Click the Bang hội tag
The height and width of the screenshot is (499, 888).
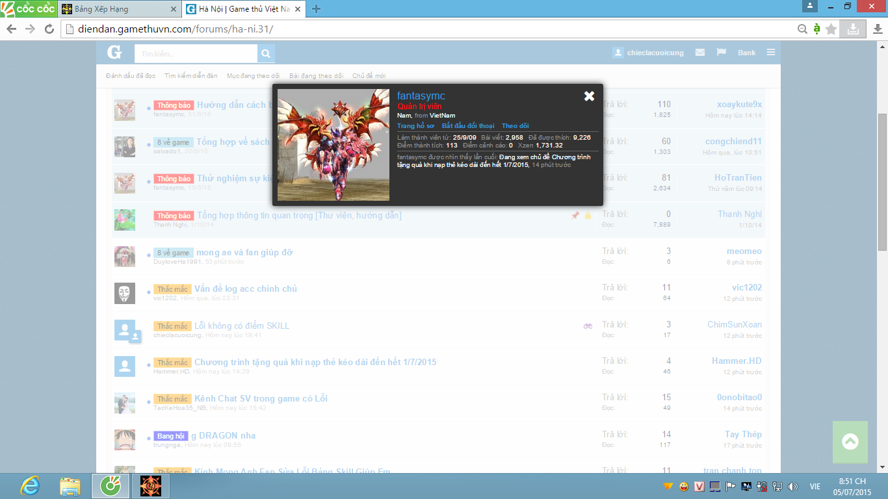click(x=171, y=436)
